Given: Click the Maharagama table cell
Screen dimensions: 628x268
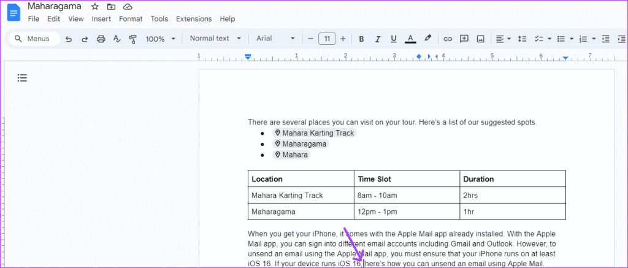Looking at the screenshot, I should coord(301,212).
